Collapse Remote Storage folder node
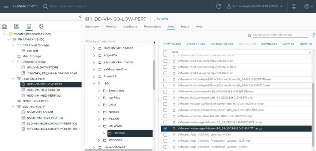316x151 pixels. (x=13, y=62)
